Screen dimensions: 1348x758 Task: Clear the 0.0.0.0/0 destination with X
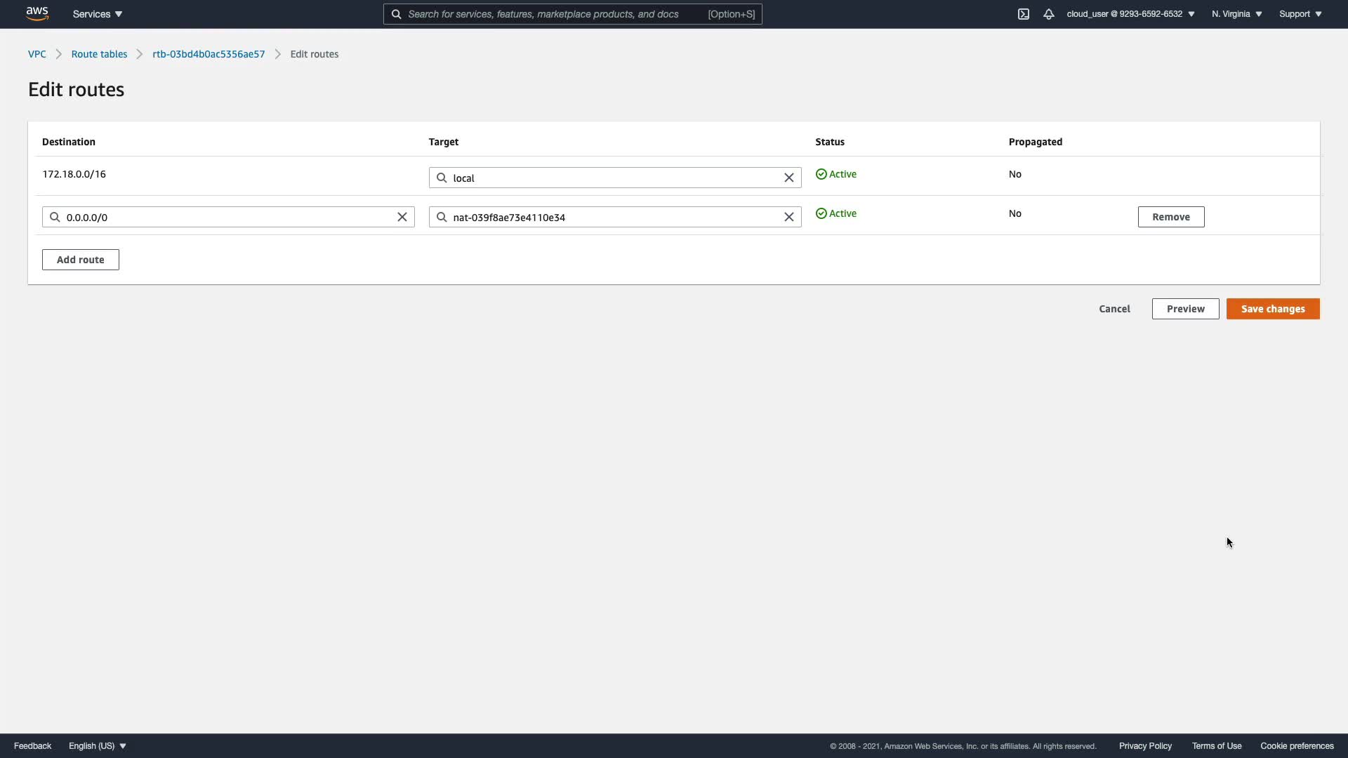click(x=402, y=217)
